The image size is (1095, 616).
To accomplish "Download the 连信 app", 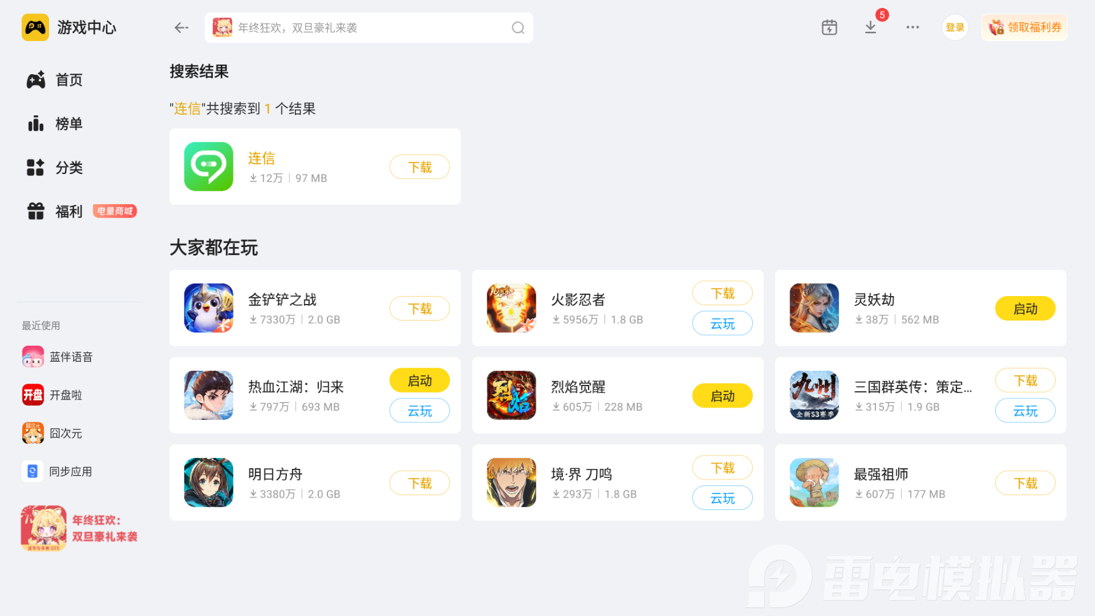I will click(420, 167).
